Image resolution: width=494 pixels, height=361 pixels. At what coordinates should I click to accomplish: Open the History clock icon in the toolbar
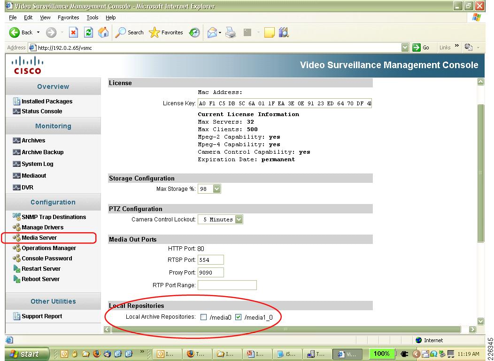click(x=194, y=32)
